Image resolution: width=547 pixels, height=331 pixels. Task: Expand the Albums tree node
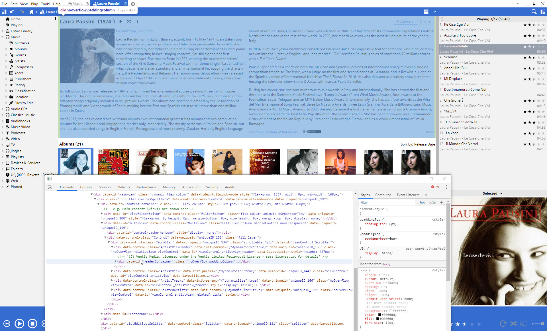[6, 49]
